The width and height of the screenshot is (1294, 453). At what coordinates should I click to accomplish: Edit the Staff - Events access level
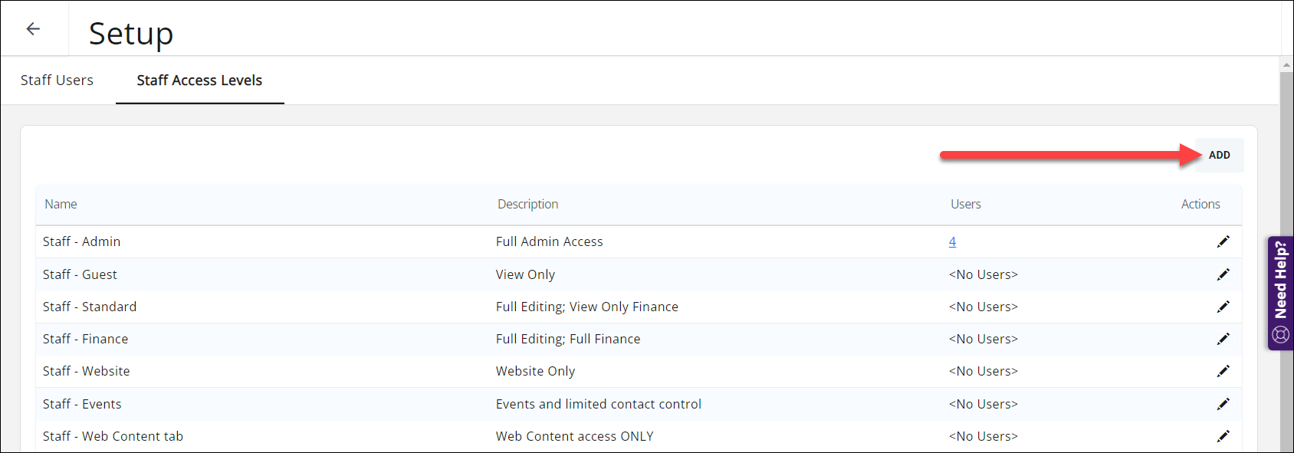[1224, 403]
